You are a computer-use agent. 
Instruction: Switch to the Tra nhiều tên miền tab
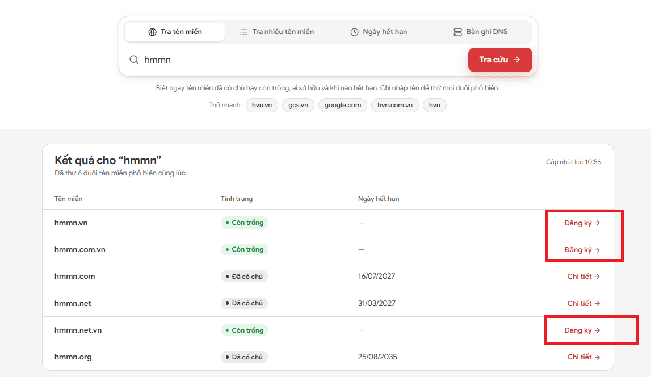click(276, 32)
